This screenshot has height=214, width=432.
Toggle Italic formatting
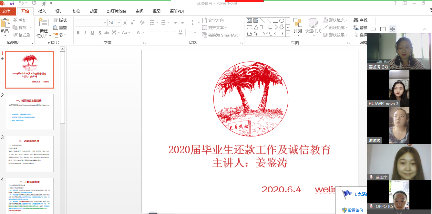coord(85,33)
